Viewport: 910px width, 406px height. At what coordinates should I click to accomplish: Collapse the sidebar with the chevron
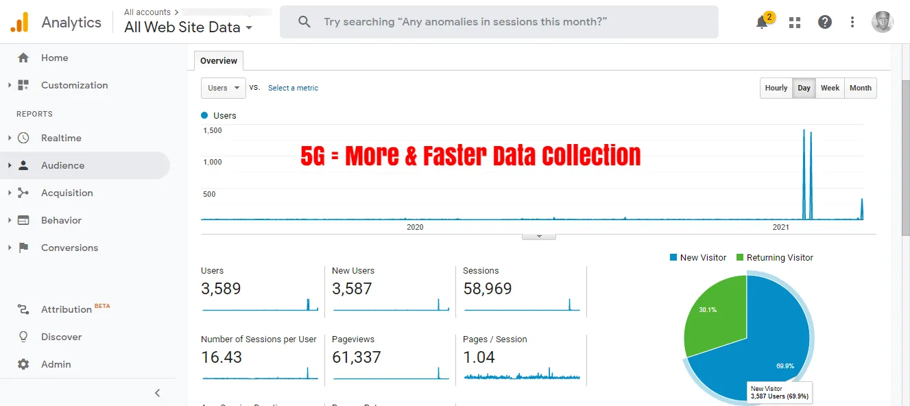coord(157,392)
